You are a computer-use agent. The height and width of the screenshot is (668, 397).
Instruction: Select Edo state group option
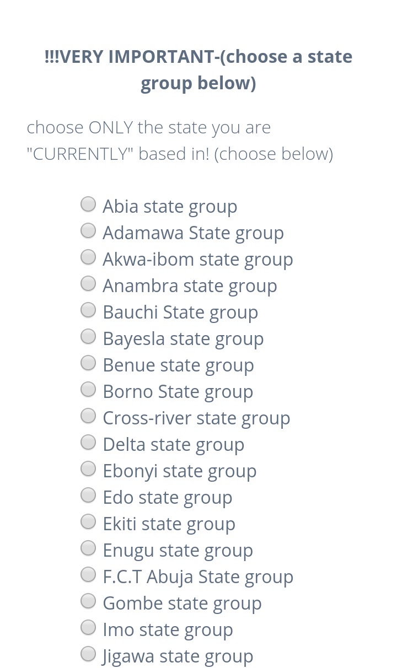tap(88, 495)
